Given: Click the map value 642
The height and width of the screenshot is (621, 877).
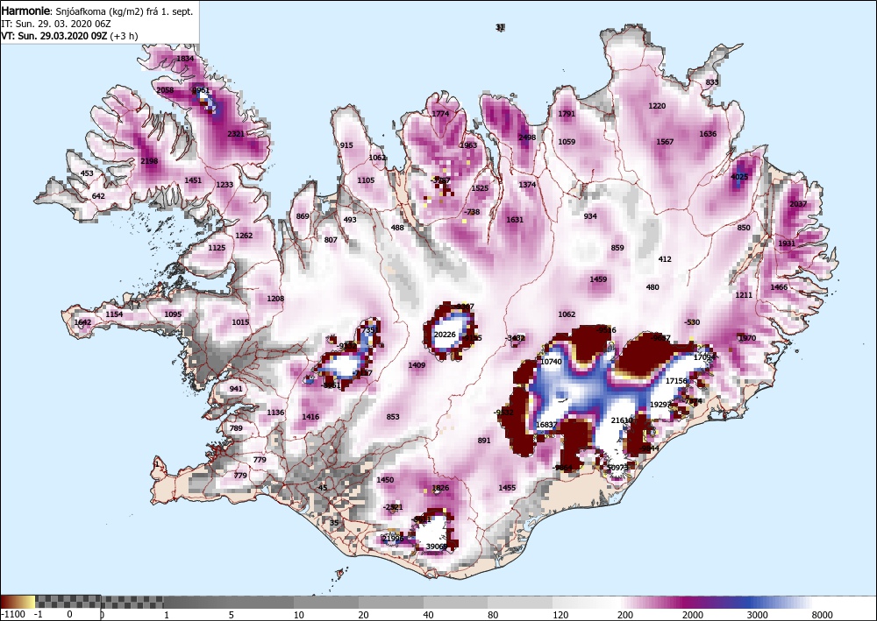Looking at the screenshot, I should coord(98,196).
